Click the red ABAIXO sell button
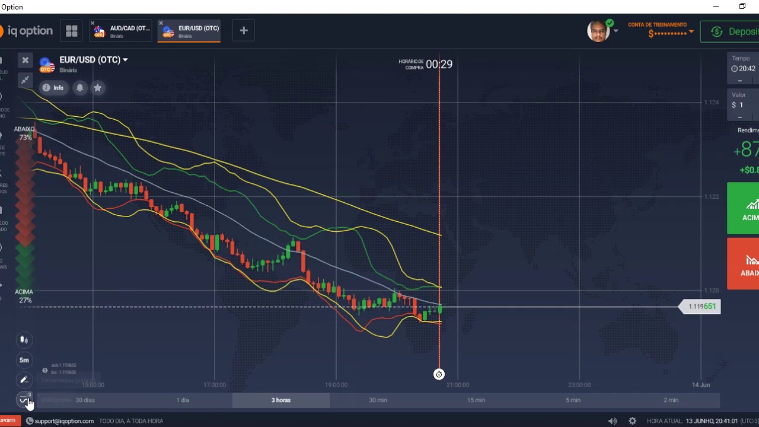 (x=744, y=264)
